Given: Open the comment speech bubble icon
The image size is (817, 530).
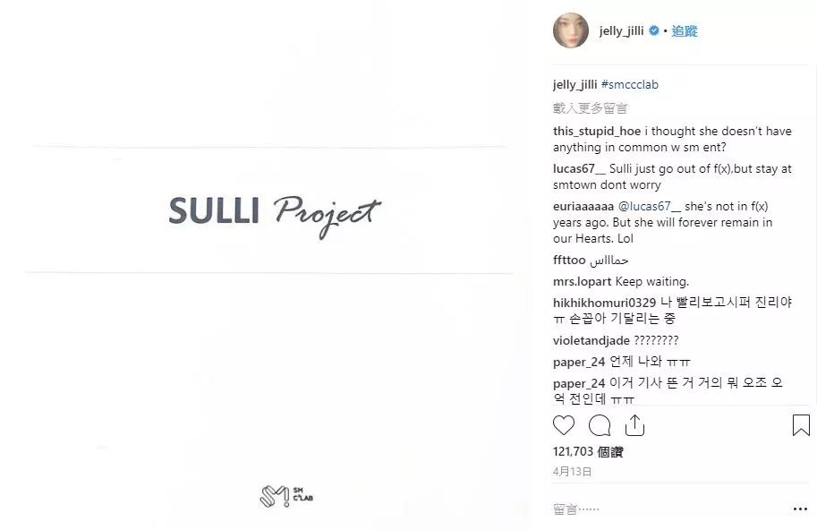Looking at the screenshot, I should tap(600, 425).
